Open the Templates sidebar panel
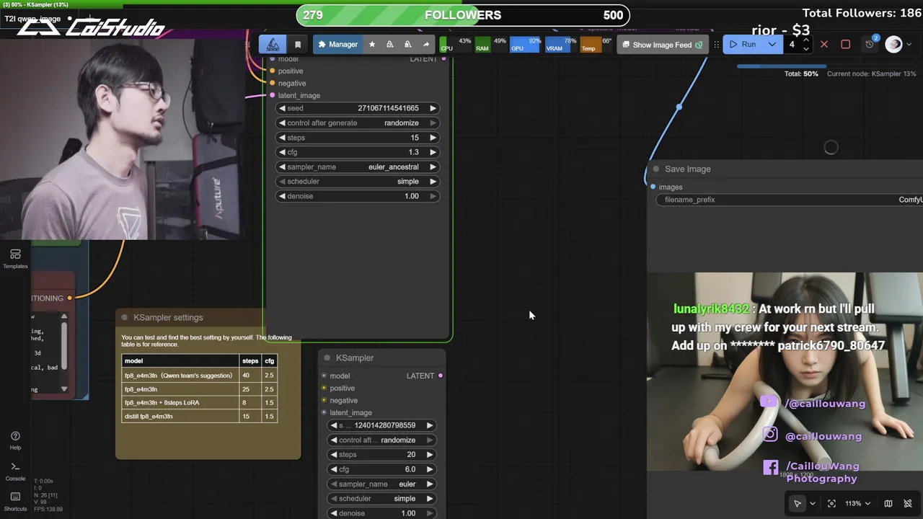Screen dimensions: 923x519 coord(15,259)
